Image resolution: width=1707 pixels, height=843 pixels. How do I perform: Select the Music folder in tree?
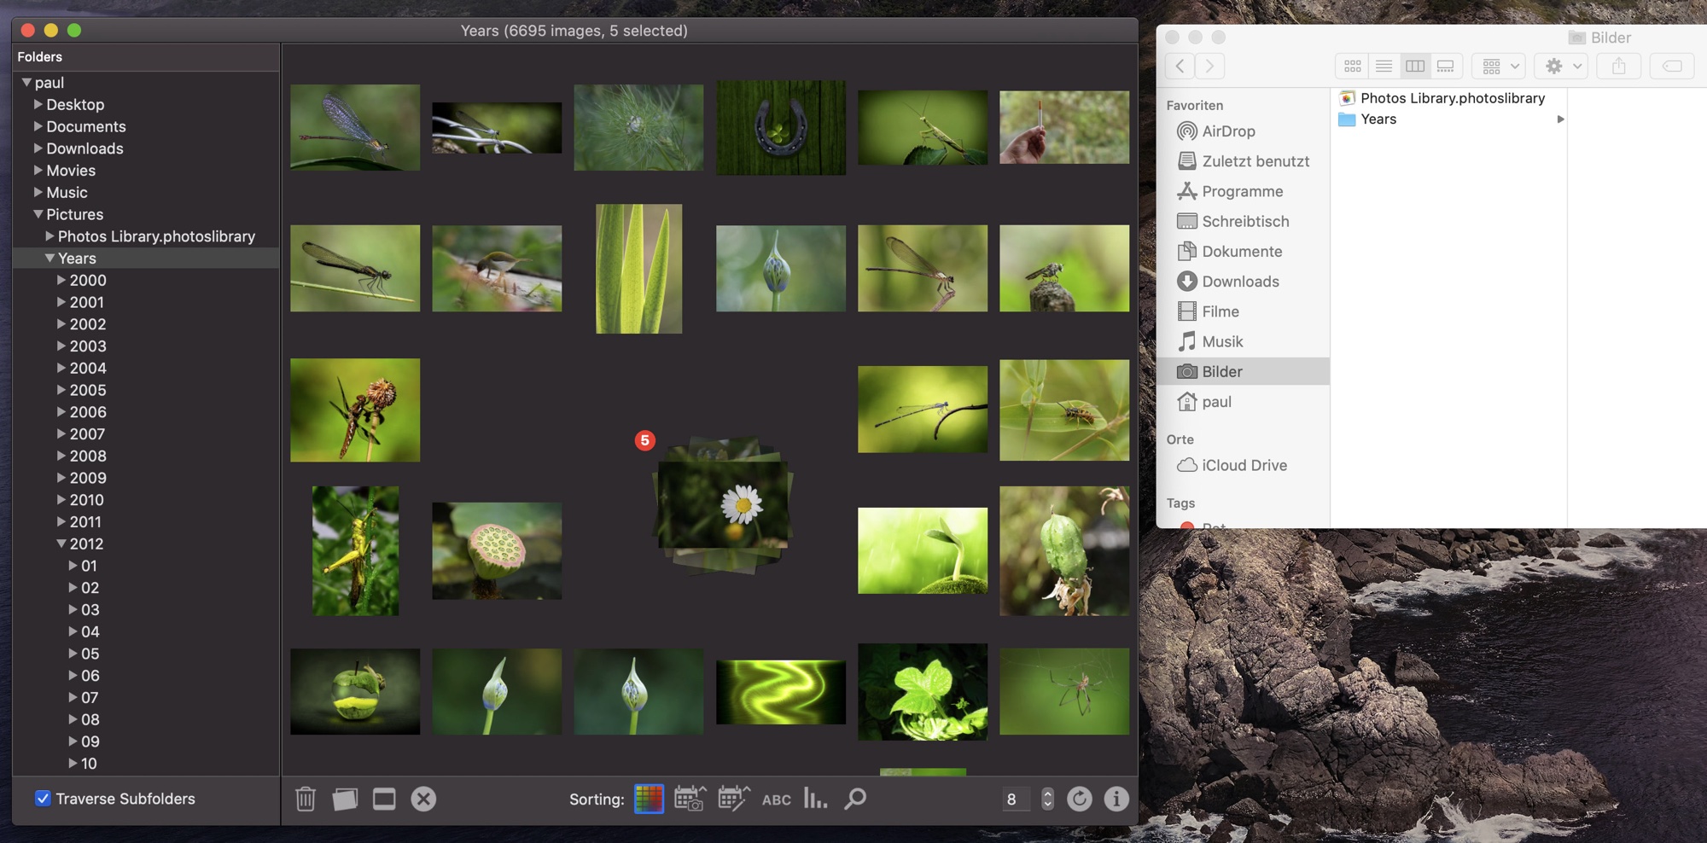coord(67,193)
